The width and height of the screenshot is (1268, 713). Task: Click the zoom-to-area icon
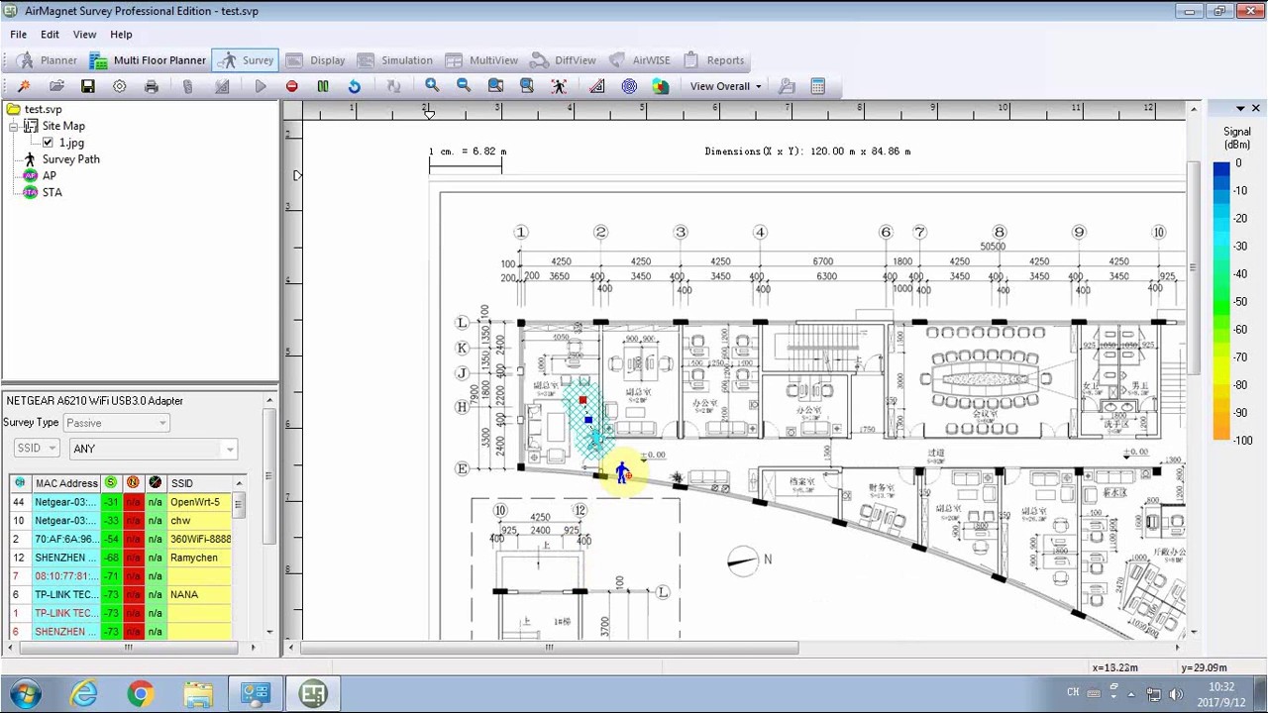[495, 86]
